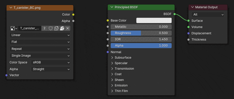The height and width of the screenshot is (99, 234).
Task: Click the Base Color swatch
Action: point(154,21)
